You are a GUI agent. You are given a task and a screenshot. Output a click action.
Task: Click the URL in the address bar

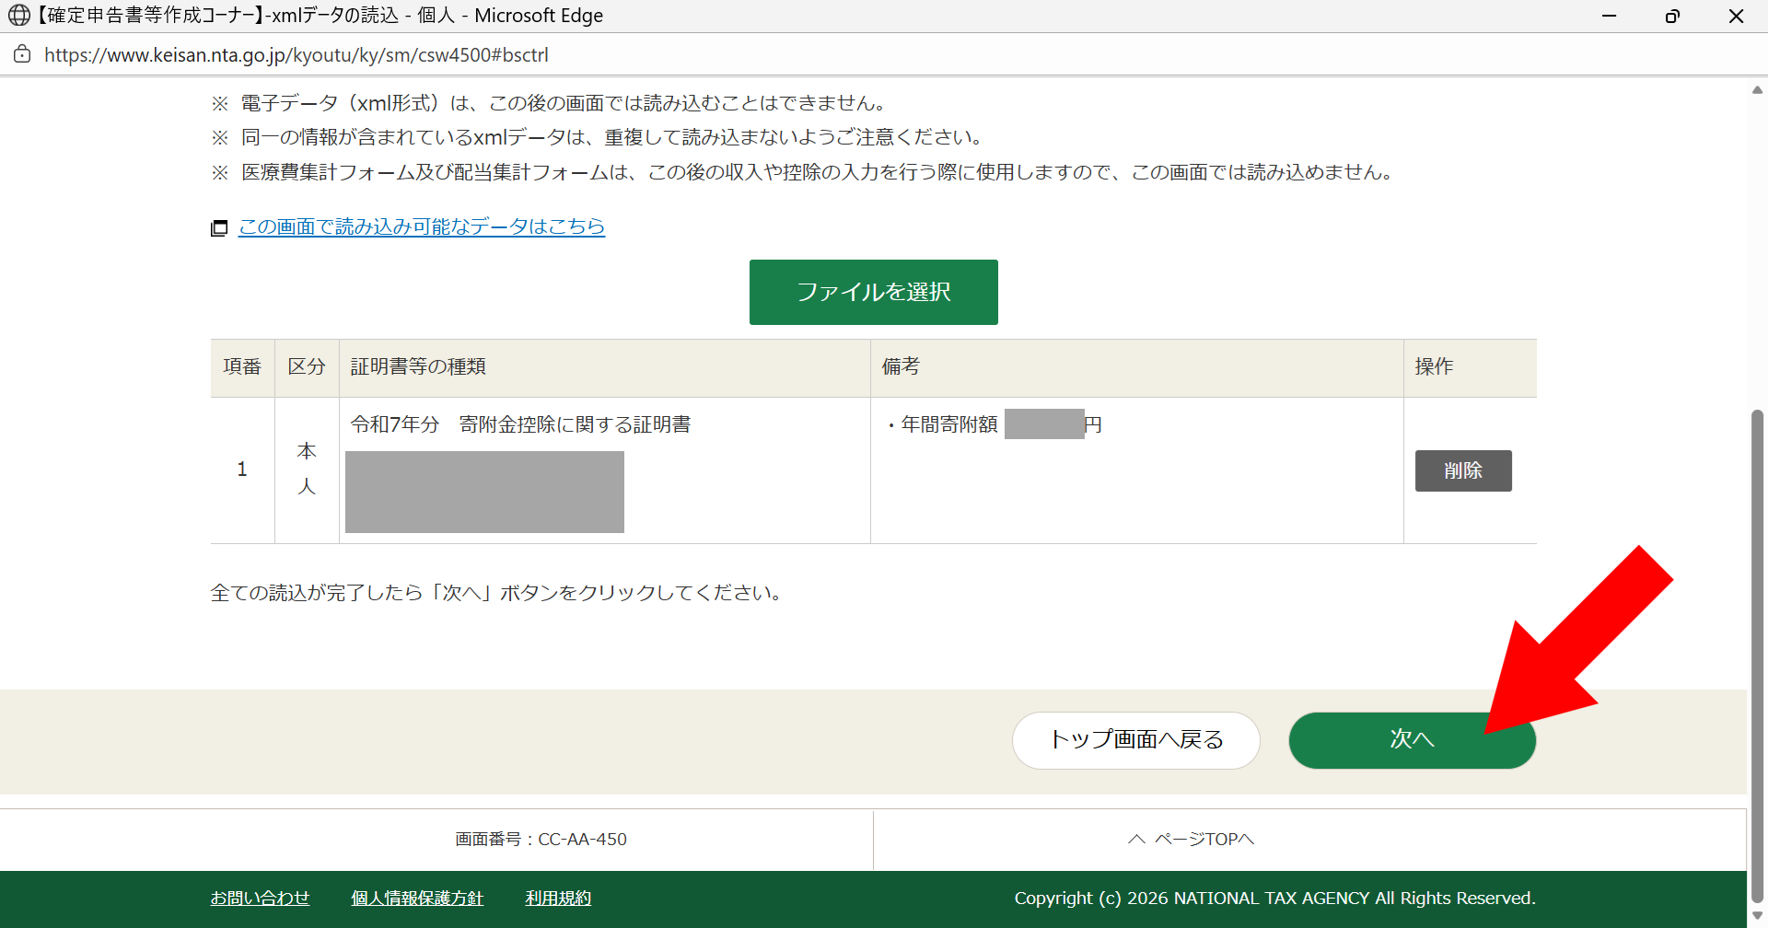pyautogui.click(x=296, y=55)
